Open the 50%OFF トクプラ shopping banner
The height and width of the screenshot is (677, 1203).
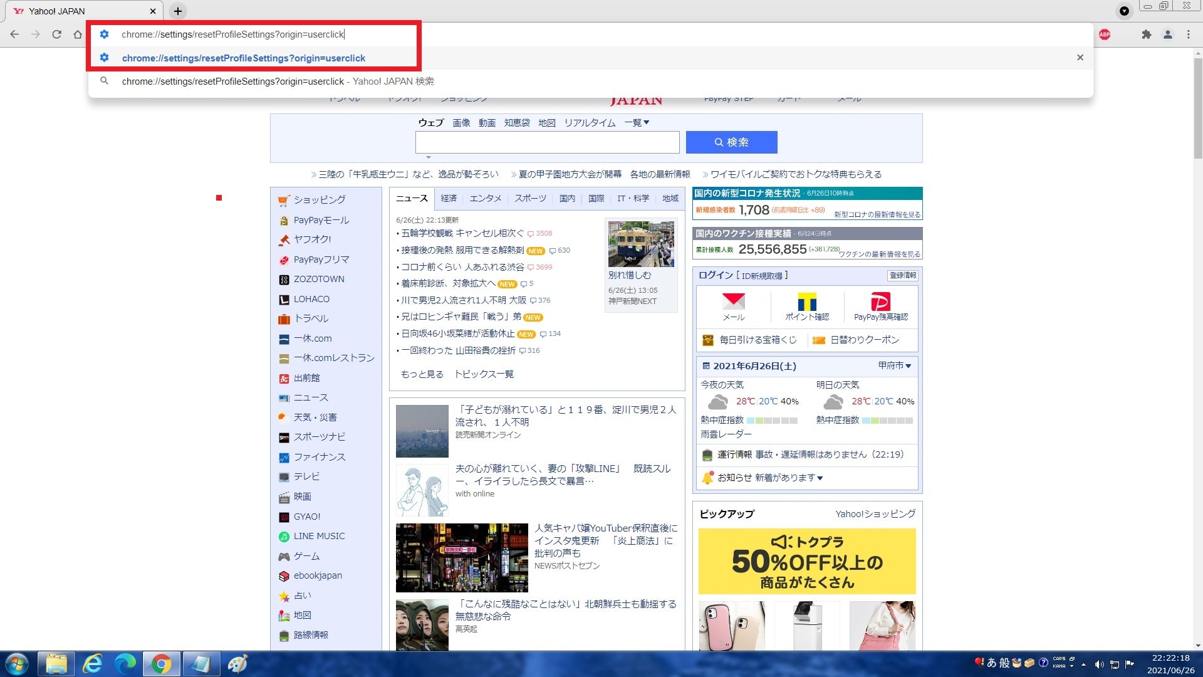click(x=807, y=561)
